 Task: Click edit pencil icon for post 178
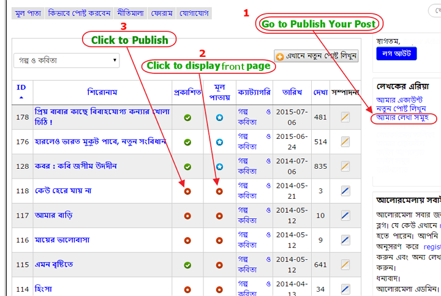point(345,117)
